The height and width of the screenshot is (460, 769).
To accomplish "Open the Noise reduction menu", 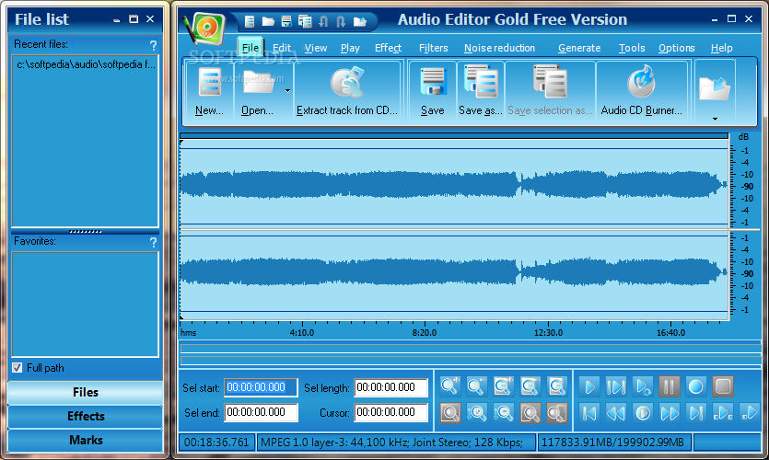I will click(x=499, y=48).
